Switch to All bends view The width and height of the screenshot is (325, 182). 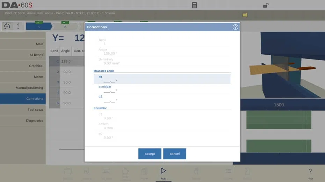pos(23,55)
